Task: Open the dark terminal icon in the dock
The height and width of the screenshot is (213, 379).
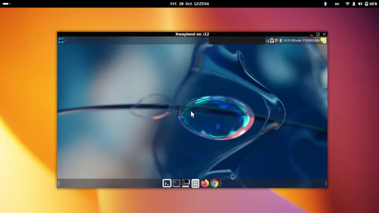Action: (x=176, y=183)
